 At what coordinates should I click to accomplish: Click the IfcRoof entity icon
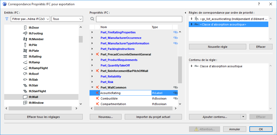click(25, 74)
